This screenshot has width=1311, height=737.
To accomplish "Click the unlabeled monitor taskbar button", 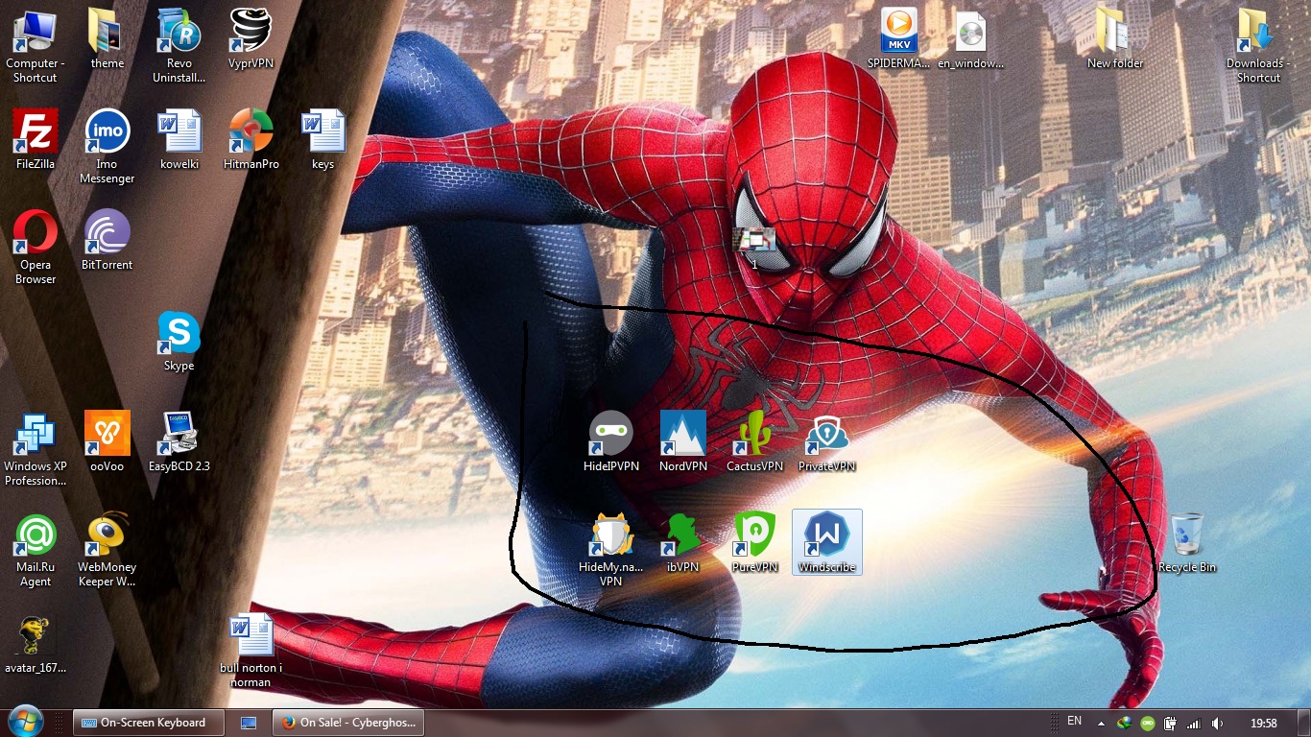I will (x=249, y=723).
